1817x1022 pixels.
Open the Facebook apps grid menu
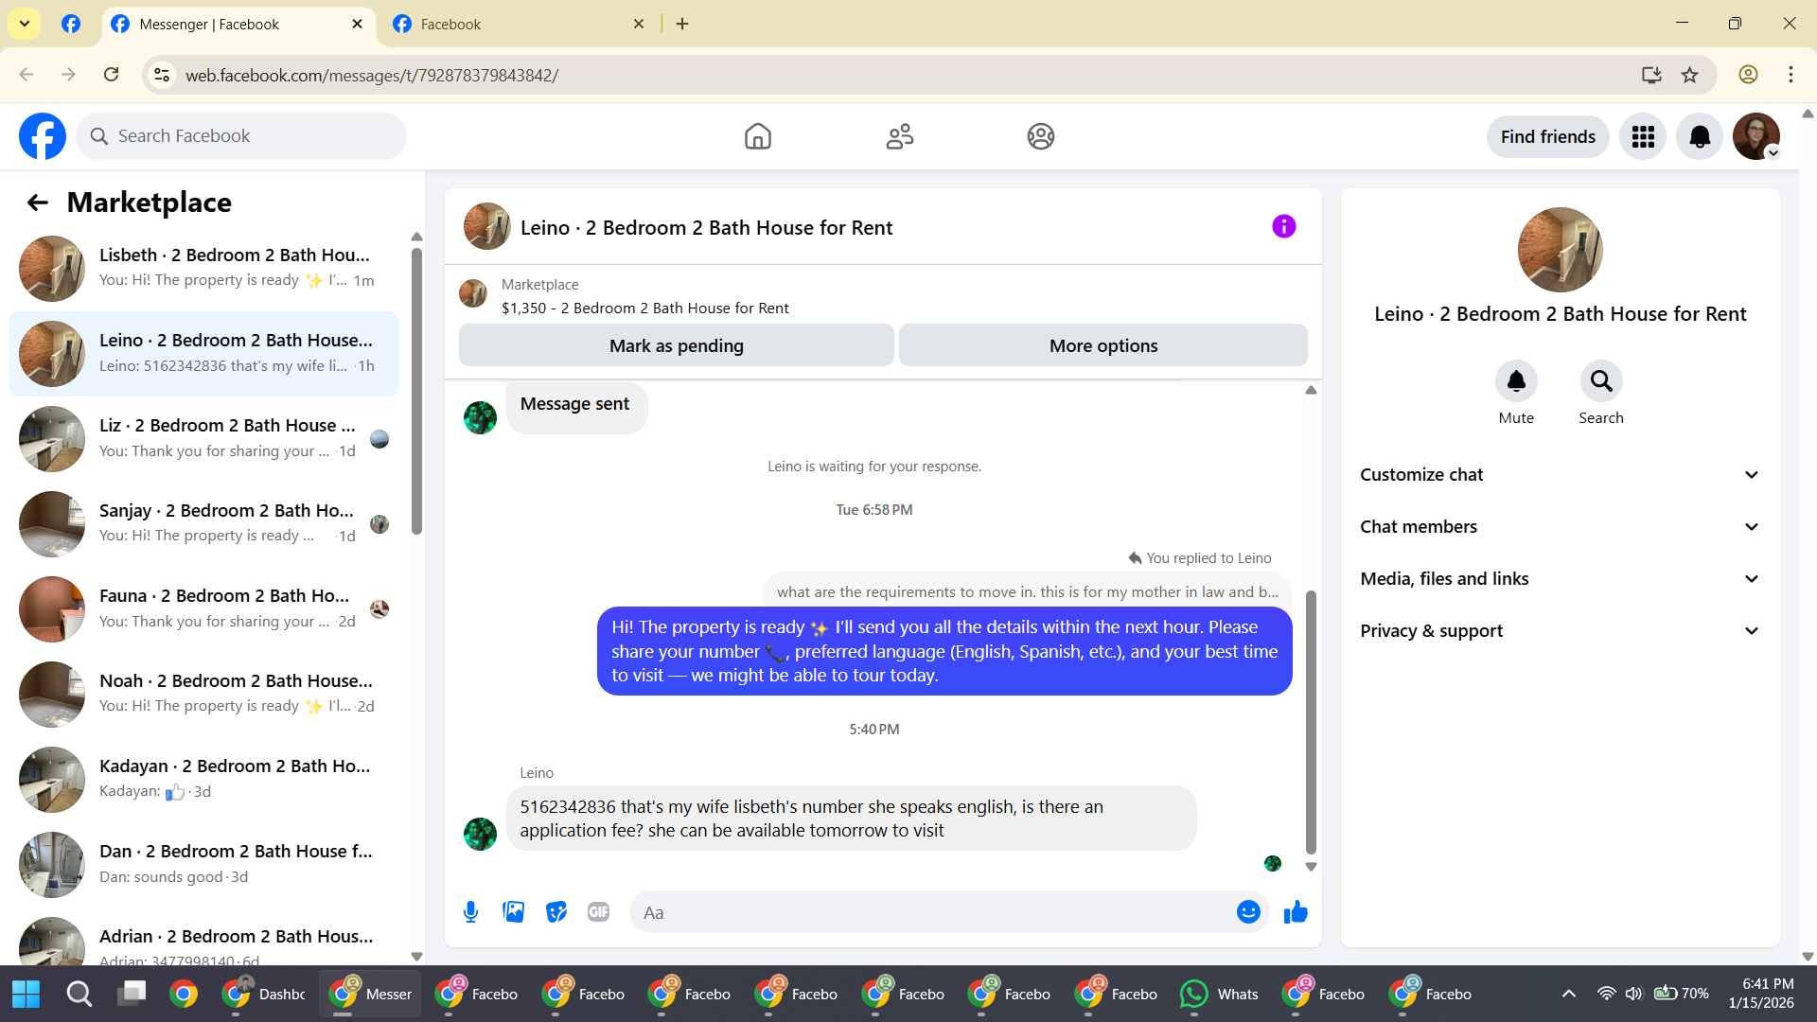(1642, 137)
